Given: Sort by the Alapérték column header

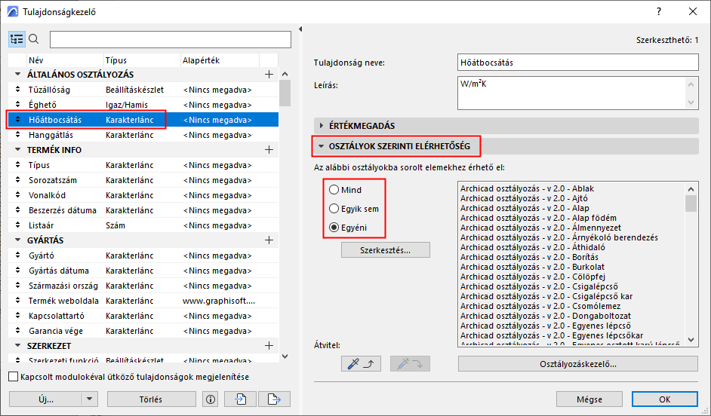Looking at the screenshot, I should coord(220,60).
